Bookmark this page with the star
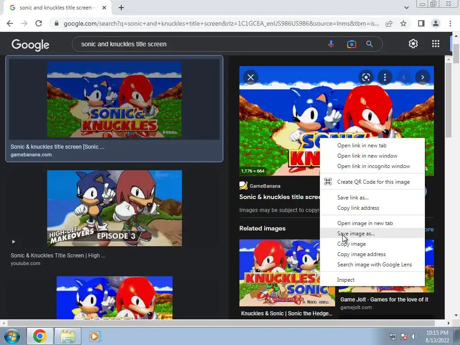Viewport: 460px width, 345px height. coord(403,23)
